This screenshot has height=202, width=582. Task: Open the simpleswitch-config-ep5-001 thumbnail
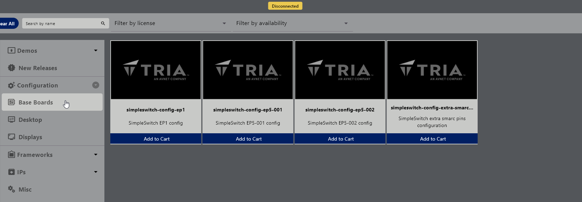[x=248, y=70]
